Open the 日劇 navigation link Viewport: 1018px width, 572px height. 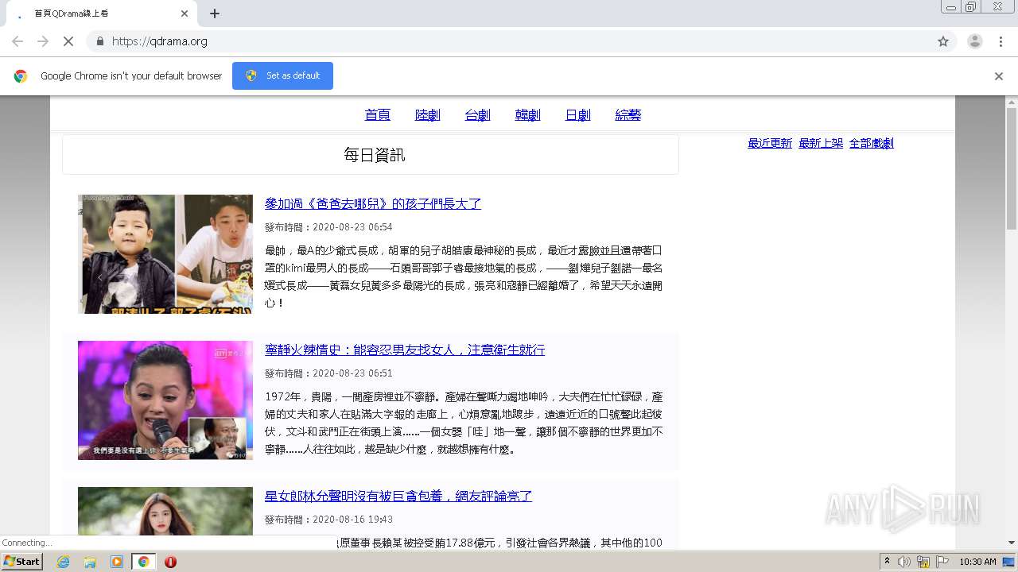(x=577, y=114)
